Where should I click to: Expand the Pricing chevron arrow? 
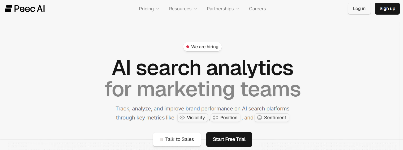tap(158, 9)
